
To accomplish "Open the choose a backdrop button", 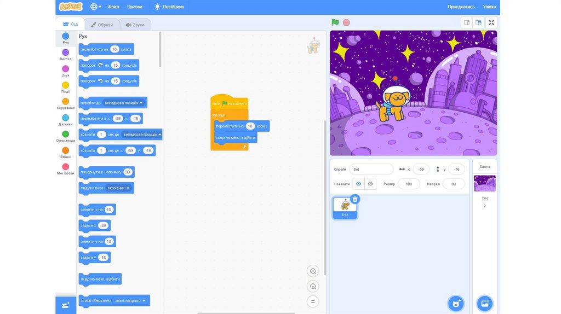I will (485, 304).
